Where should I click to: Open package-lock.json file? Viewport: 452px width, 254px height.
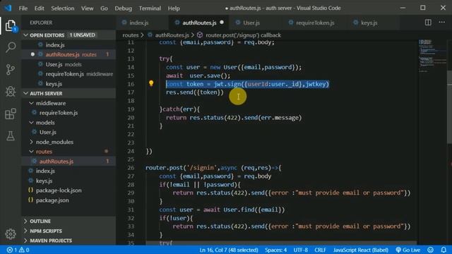tap(69, 190)
